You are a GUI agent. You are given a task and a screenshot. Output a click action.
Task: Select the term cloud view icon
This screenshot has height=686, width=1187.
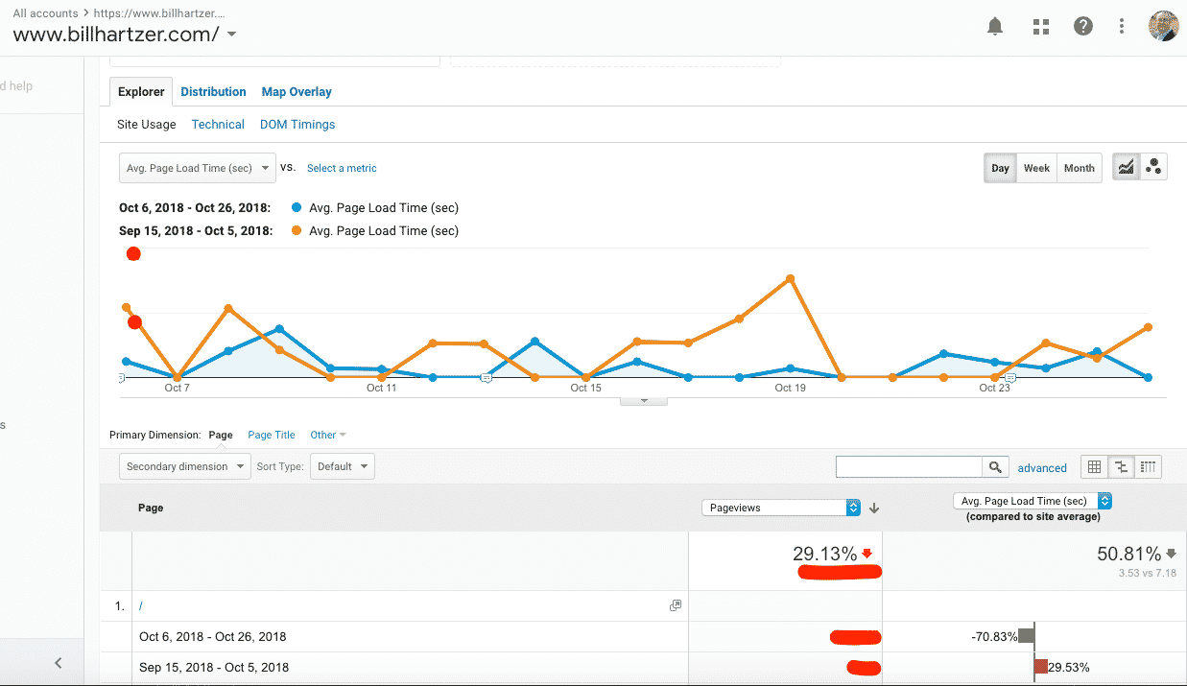pos(1148,467)
